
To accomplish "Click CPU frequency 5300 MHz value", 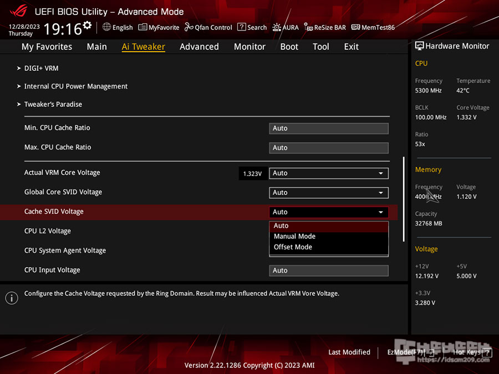I will 428,91.
